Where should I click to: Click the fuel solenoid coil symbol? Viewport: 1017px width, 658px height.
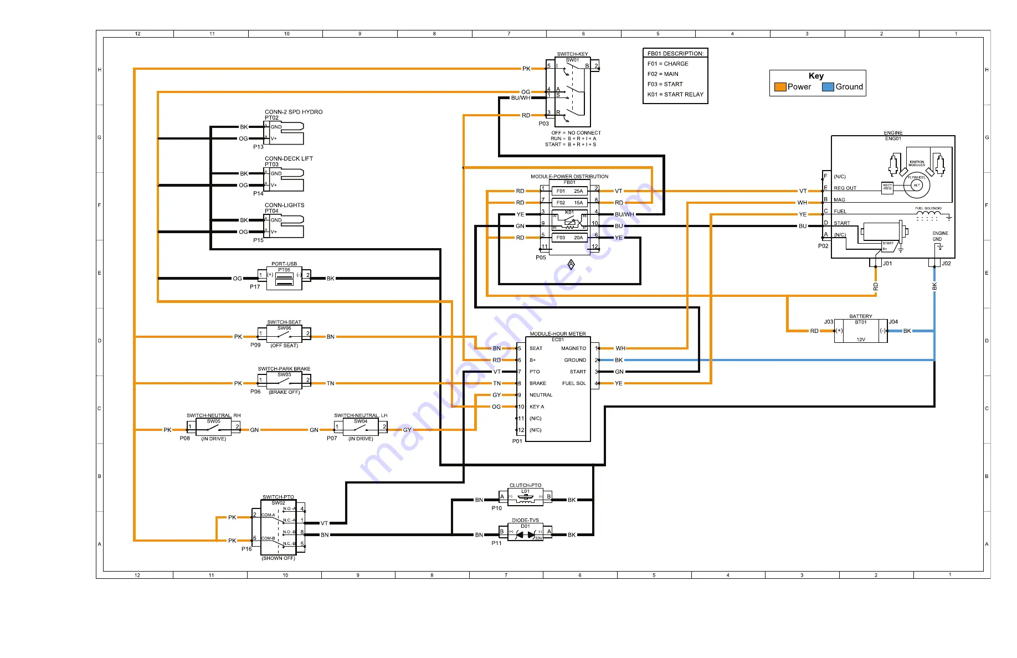click(928, 213)
